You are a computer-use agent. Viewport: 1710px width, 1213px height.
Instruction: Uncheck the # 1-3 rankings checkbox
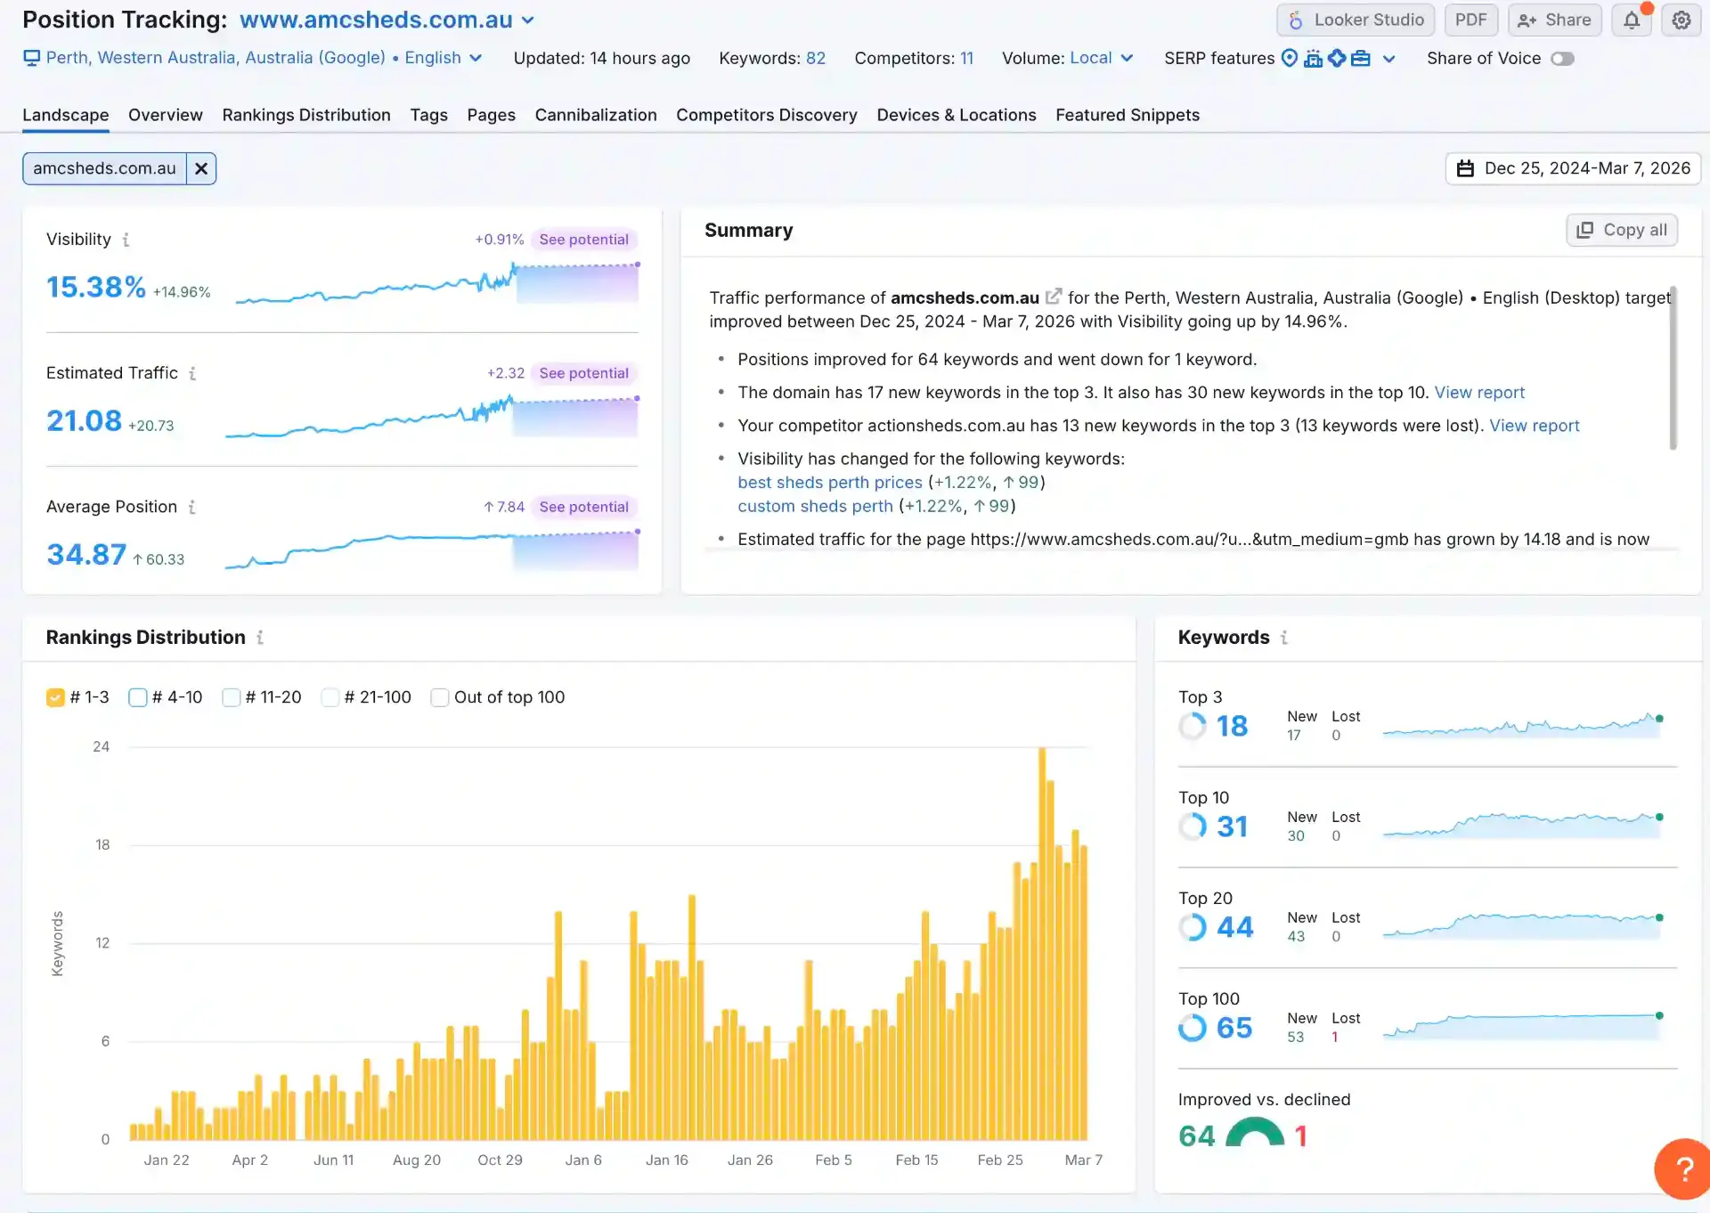tap(55, 697)
